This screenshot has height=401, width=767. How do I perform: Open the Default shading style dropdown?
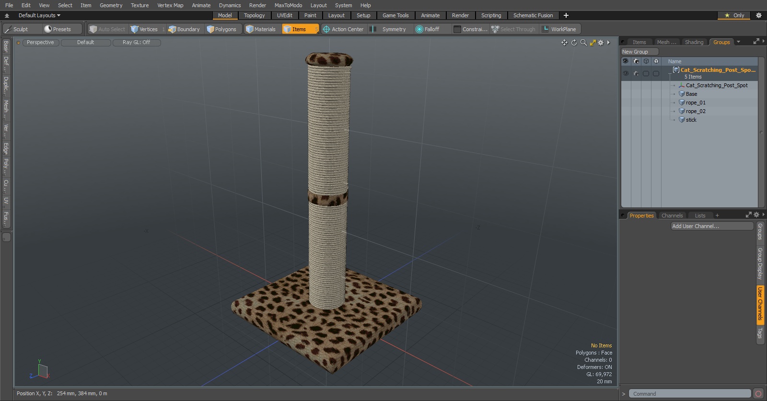tap(86, 43)
